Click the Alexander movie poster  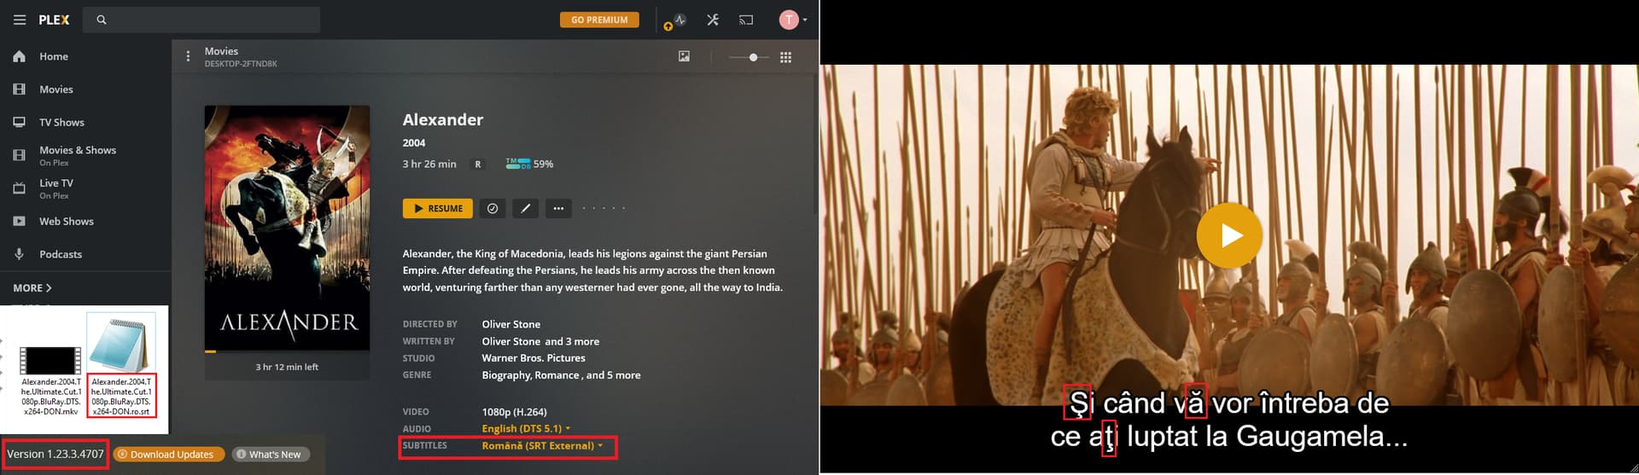(x=287, y=228)
